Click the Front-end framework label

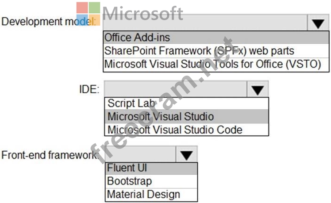pyautogui.click(x=50, y=155)
